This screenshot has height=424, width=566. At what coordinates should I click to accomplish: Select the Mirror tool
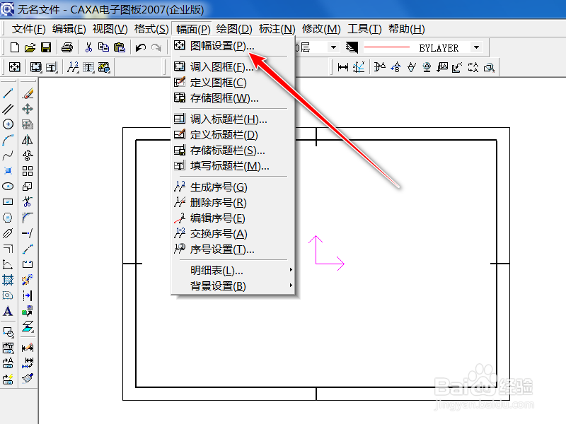[x=28, y=139]
